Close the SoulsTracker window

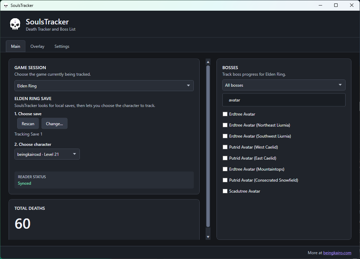(x=351, y=5)
